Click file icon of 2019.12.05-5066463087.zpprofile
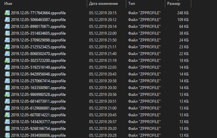The image size is (217, 138). [x=7, y=19]
